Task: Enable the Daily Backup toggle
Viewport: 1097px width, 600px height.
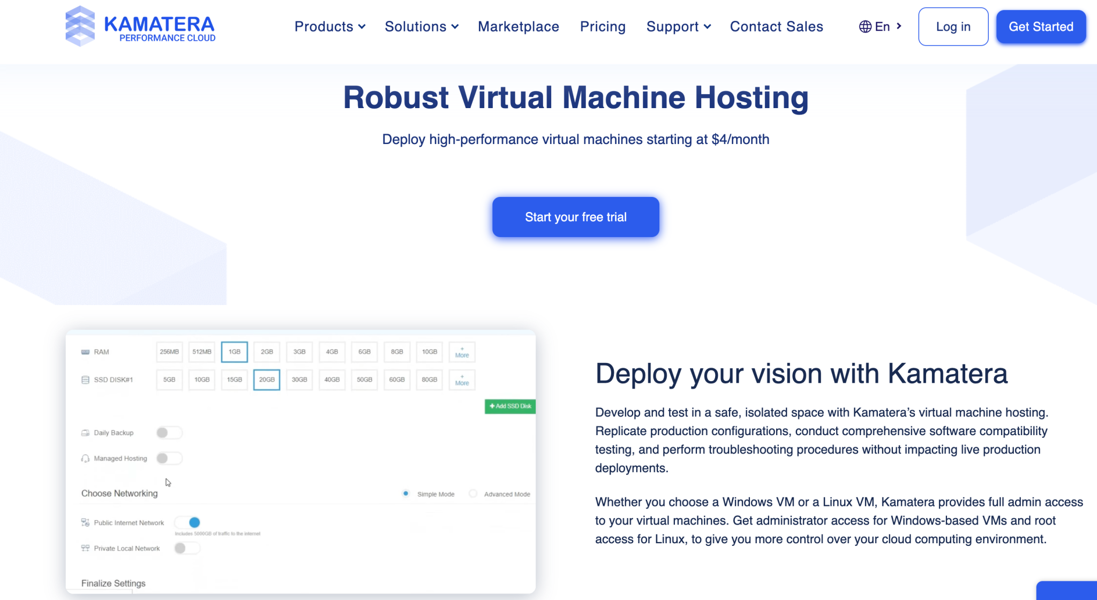Action: point(169,432)
